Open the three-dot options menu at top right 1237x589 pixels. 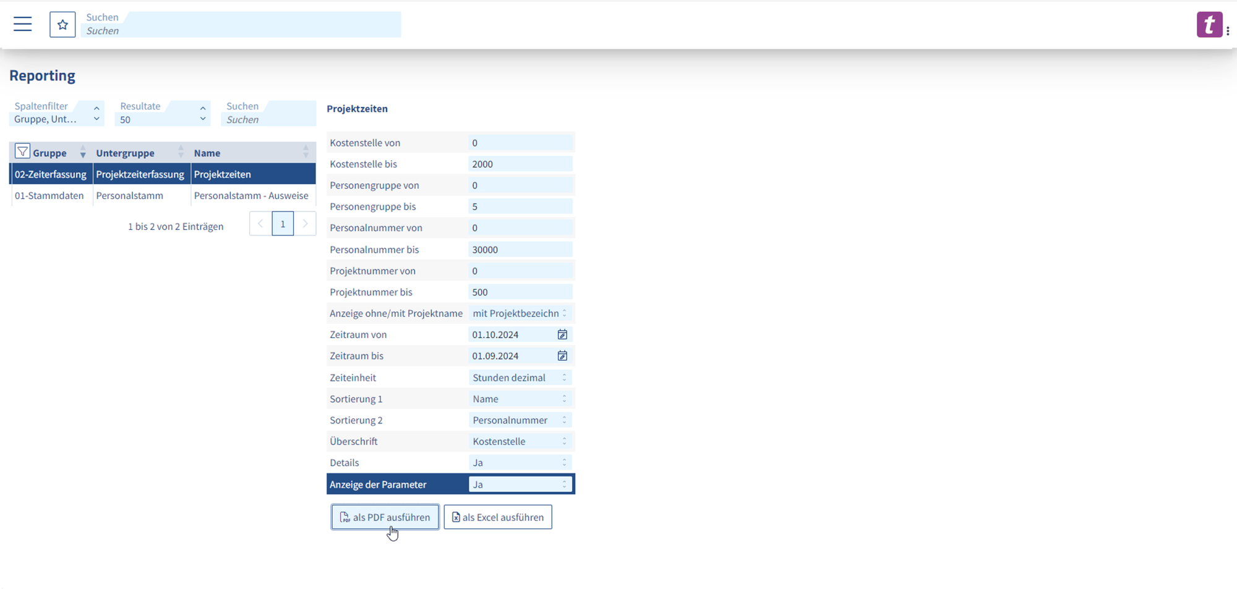[1228, 31]
